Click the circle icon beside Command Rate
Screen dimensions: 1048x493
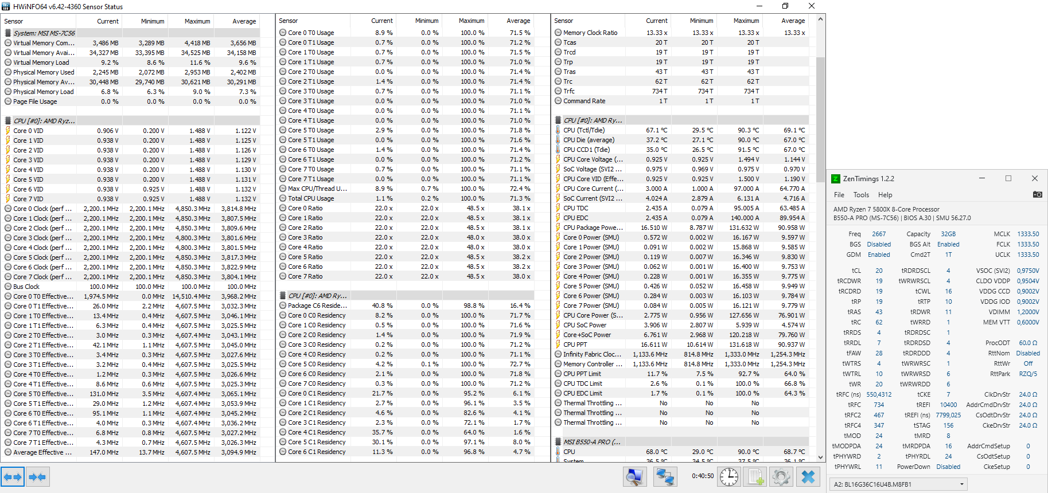(x=558, y=101)
